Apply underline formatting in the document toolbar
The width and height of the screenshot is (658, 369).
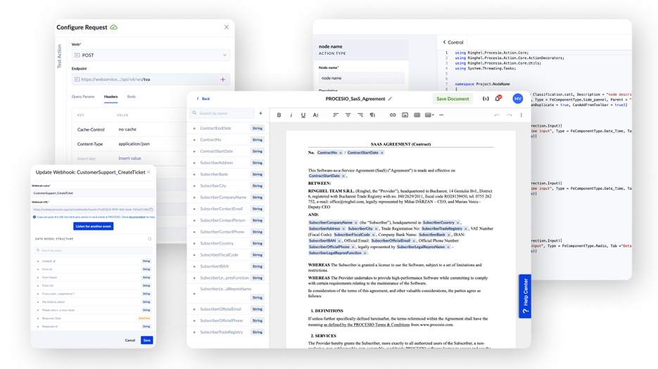point(303,115)
